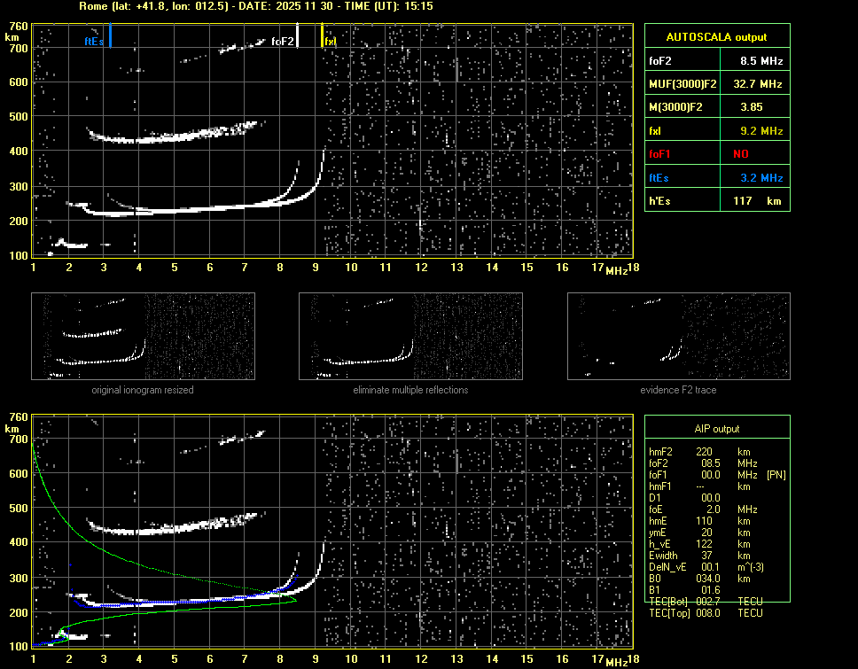Click the yellow fxI marker bar

tap(323, 36)
